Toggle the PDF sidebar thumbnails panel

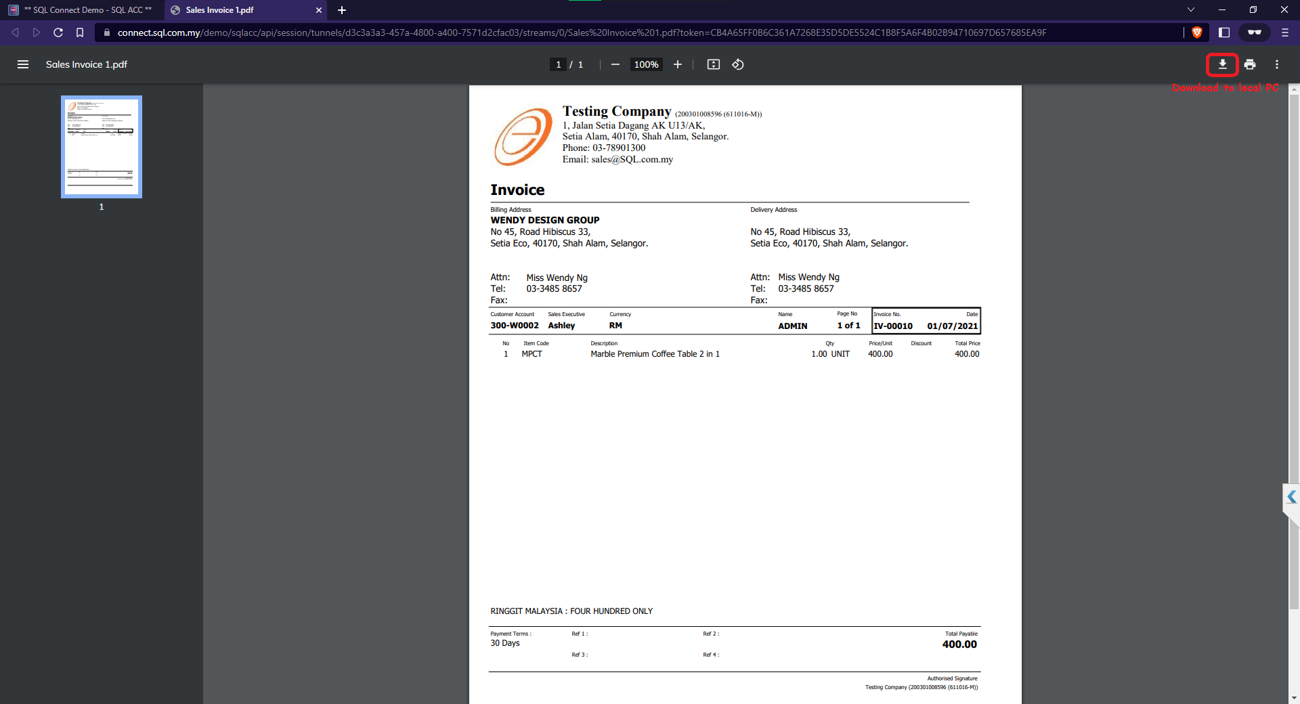(x=23, y=64)
